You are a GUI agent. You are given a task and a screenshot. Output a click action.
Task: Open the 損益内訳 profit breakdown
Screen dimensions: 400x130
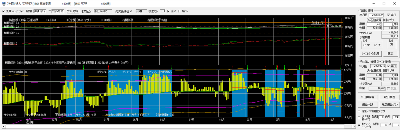click(367, 104)
